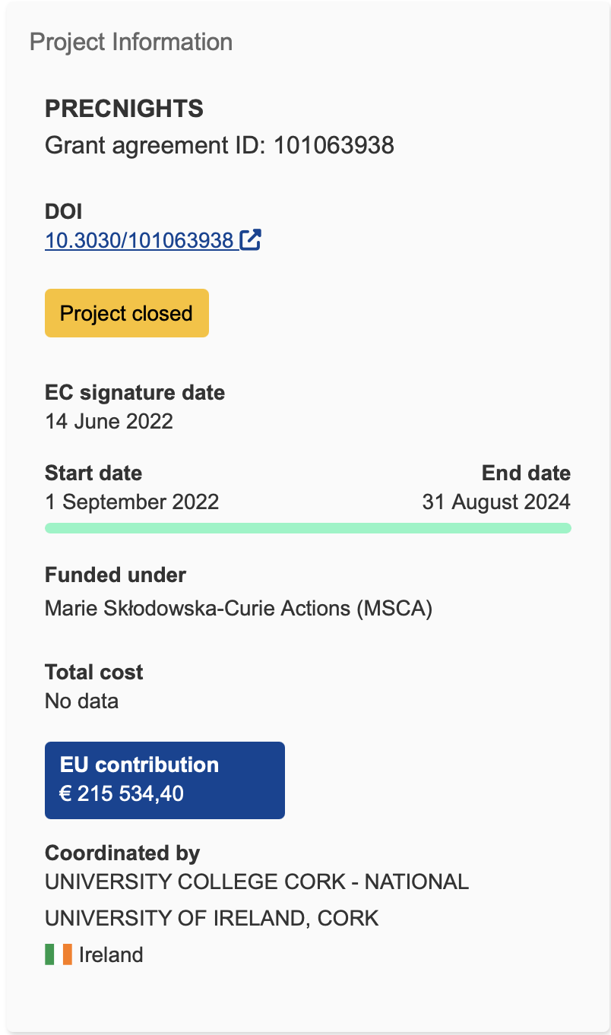The height and width of the screenshot is (1035, 611).
Task: Click the green project duration progress bar
Action: pos(308,528)
